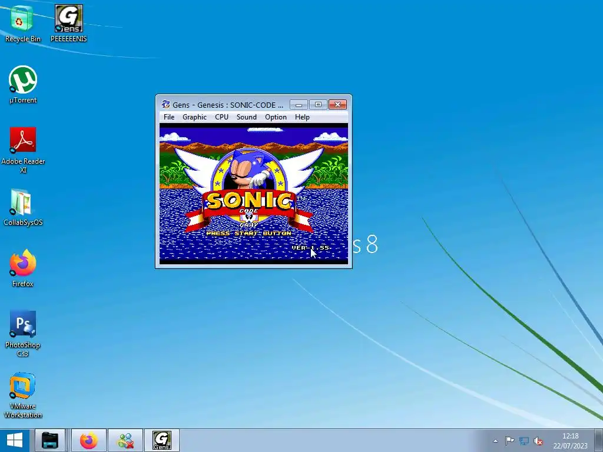603x452 pixels.
Task: Maximize the Gens emulator window
Action: click(318, 105)
